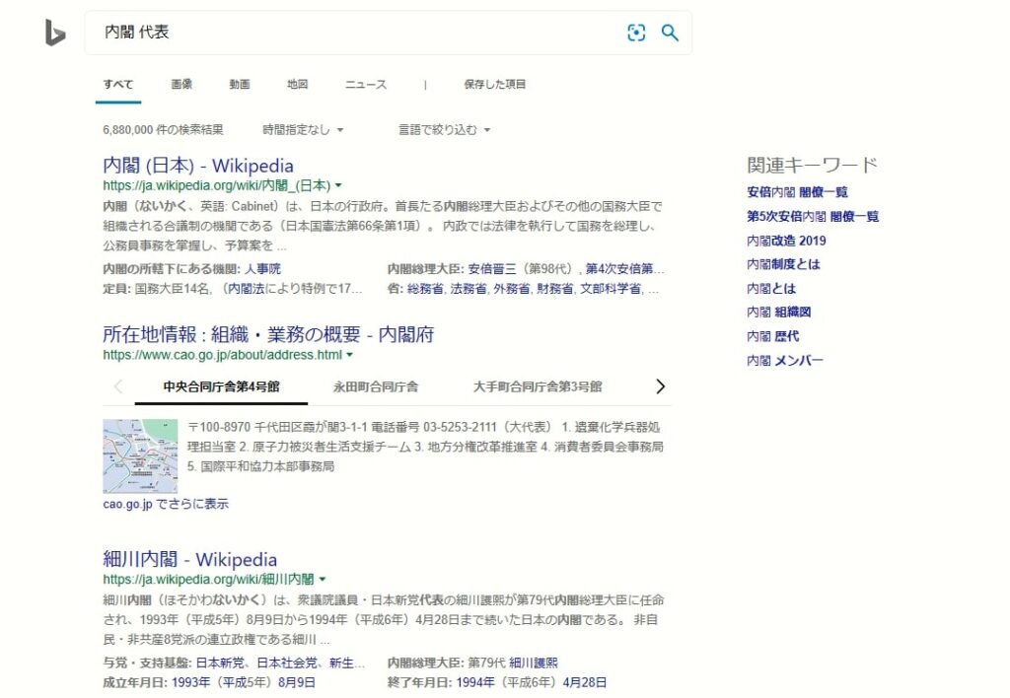Open the 法務省 link
This screenshot has height=698, width=1010.
point(469,289)
